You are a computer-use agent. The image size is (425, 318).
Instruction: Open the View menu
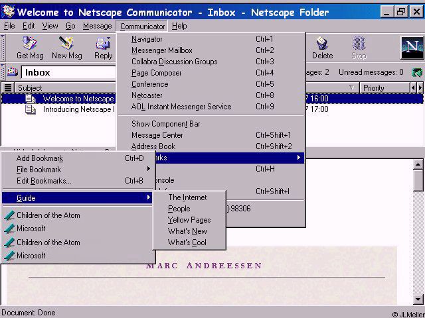tap(50, 26)
